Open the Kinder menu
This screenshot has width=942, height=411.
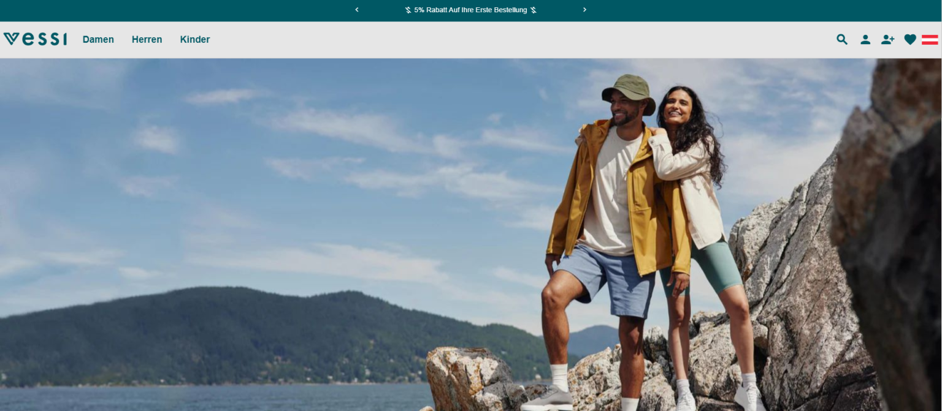pyautogui.click(x=195, y=39)
